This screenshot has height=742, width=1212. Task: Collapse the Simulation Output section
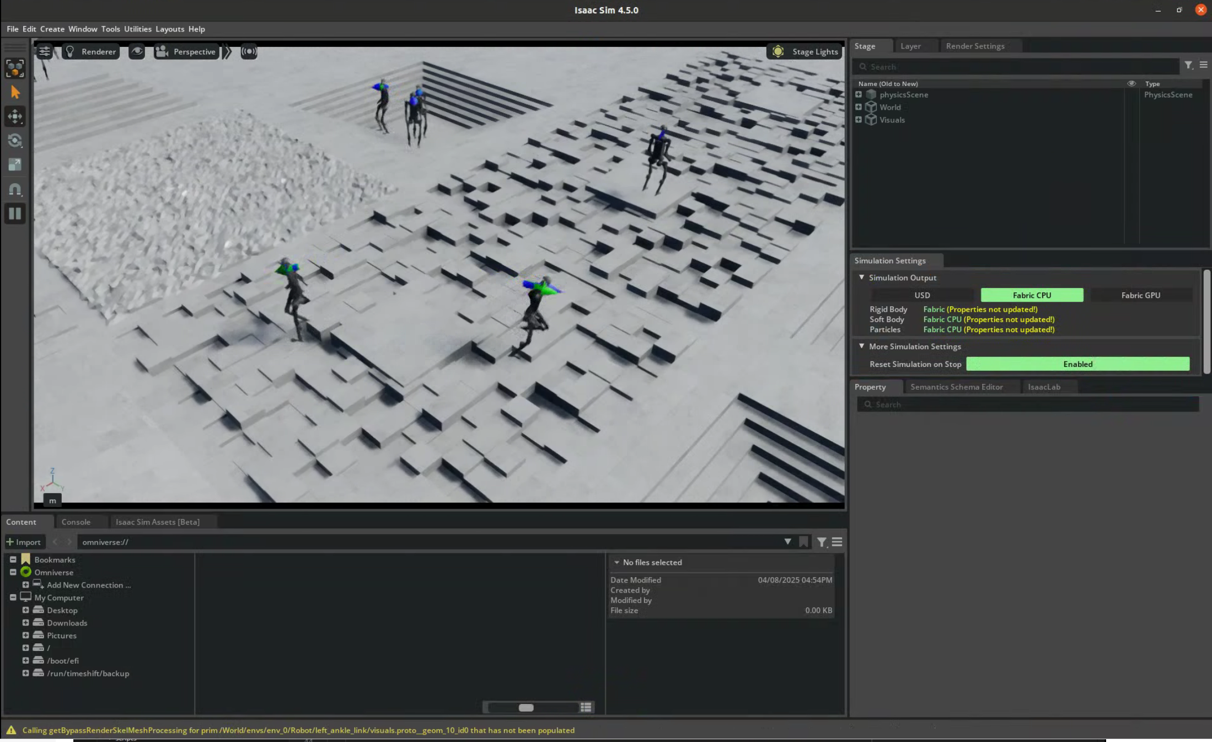pos(861,277)
